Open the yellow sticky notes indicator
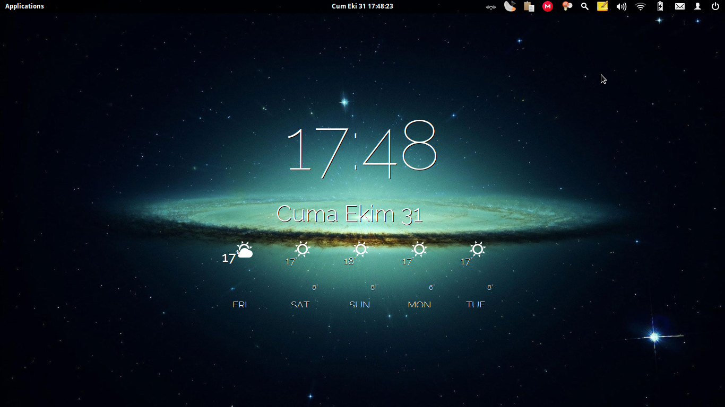 click(602, 6)
